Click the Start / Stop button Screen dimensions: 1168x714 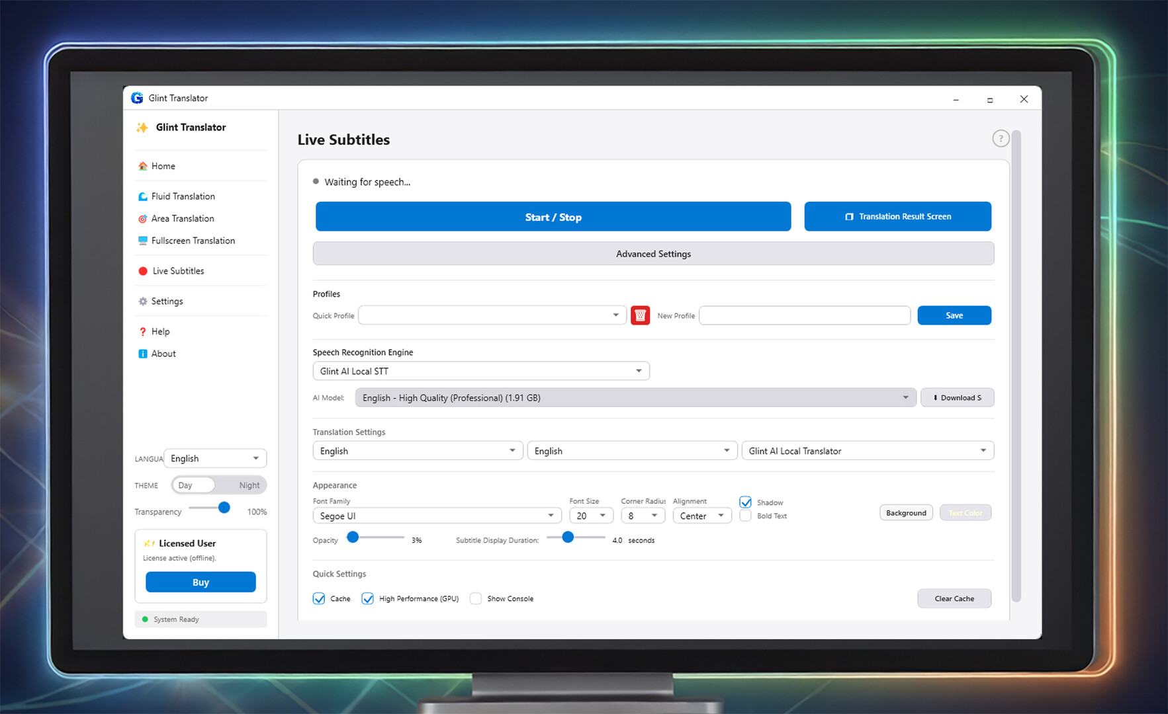tap(553, 217)
